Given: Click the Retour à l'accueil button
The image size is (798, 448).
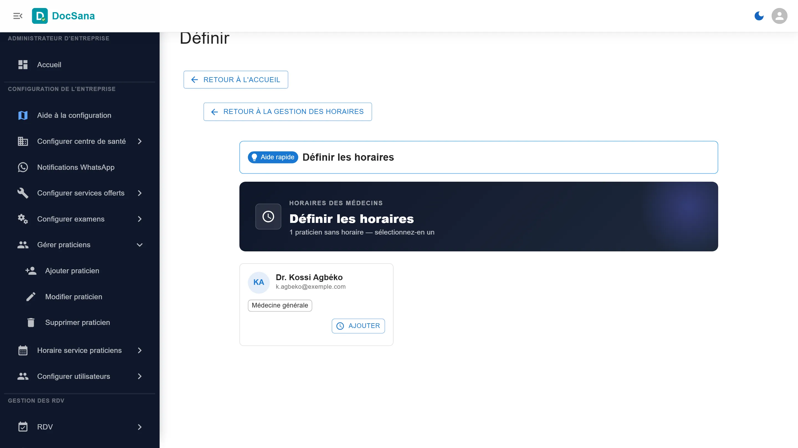Looking at the screenshot, I should pyautogui.click(x=236, y=80).
